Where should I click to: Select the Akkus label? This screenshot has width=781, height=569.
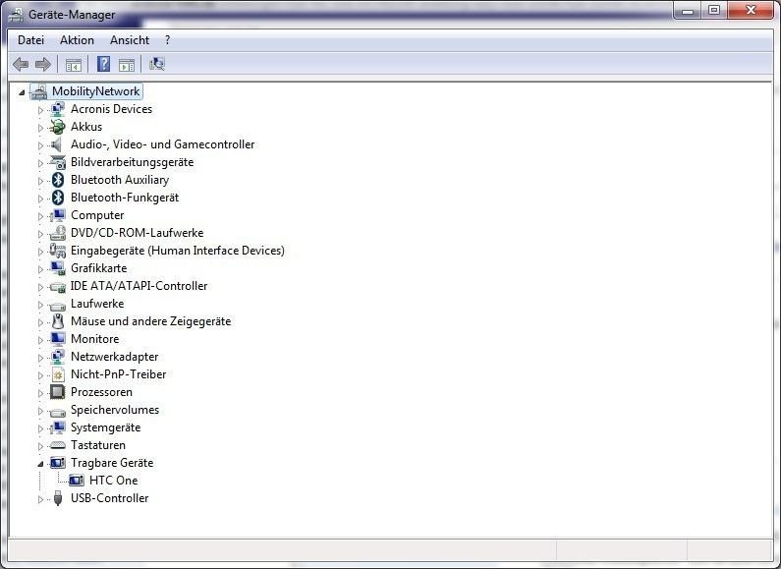(86, 127)
